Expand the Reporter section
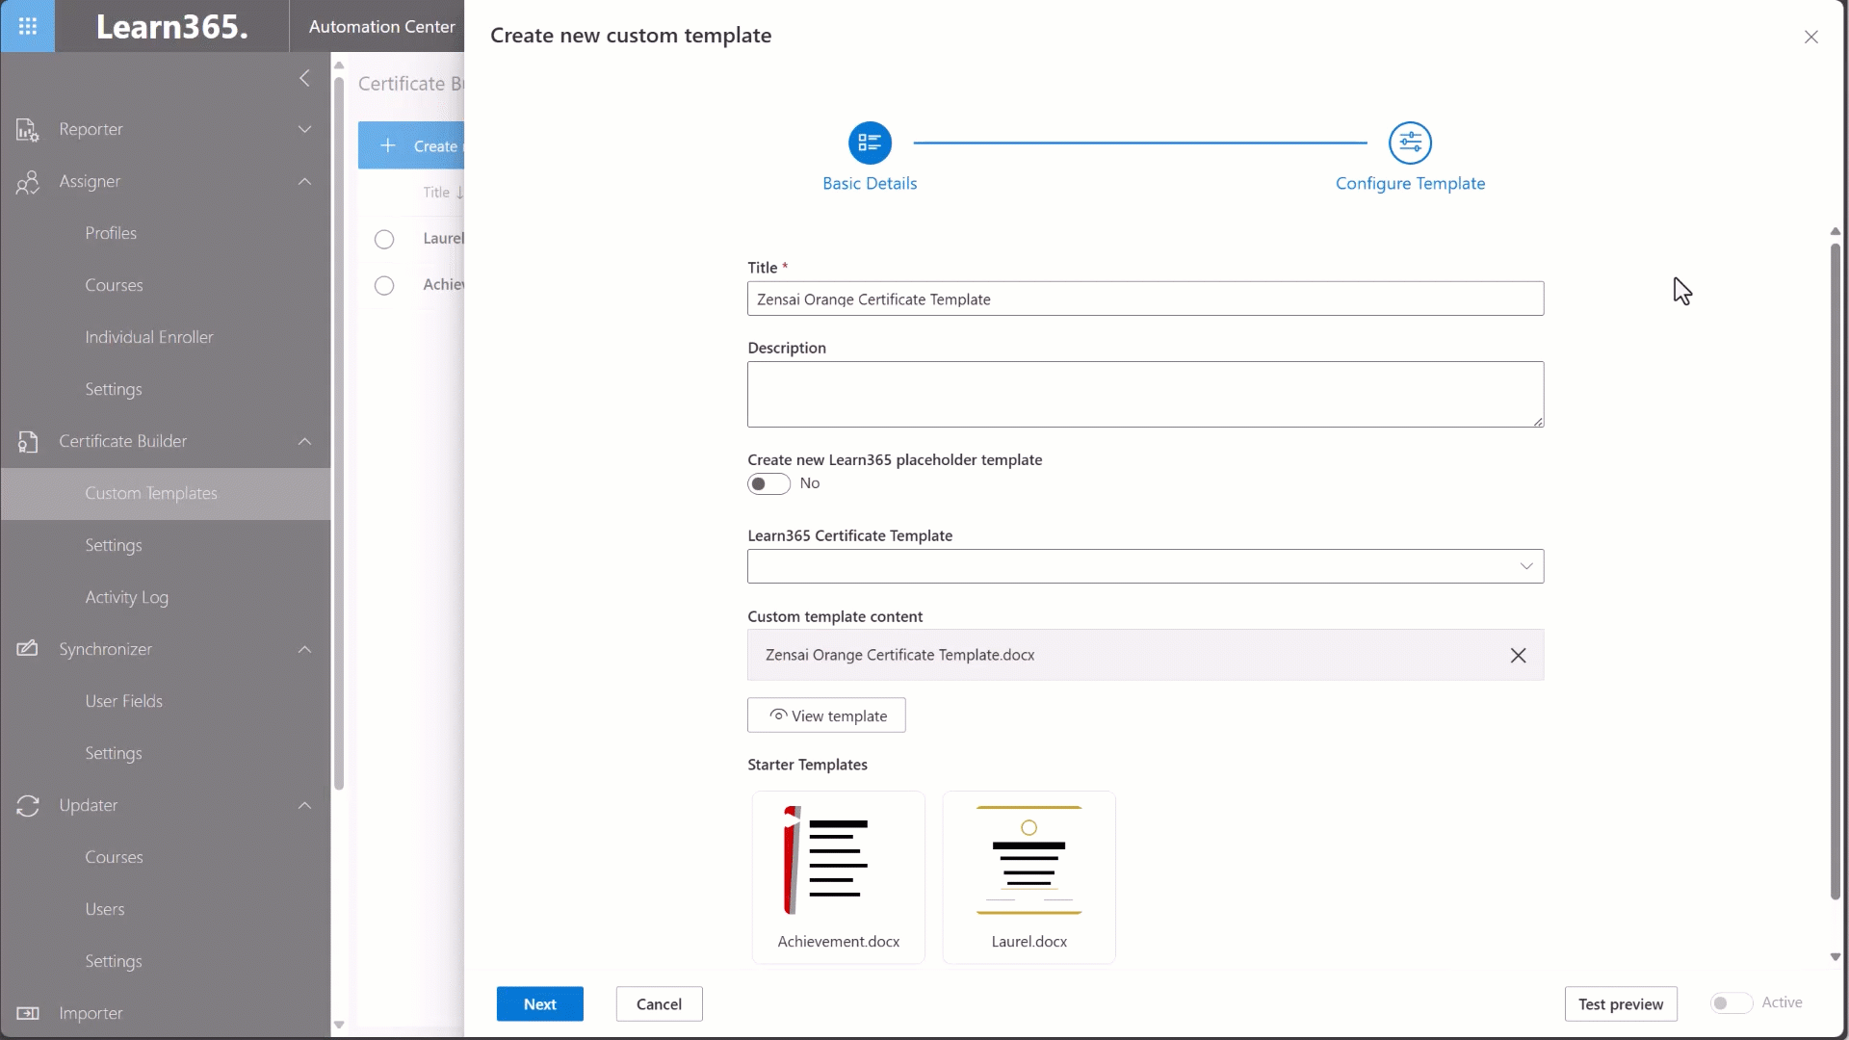The height and width of the screenshot is (1040, 1849). coord(305,129)
